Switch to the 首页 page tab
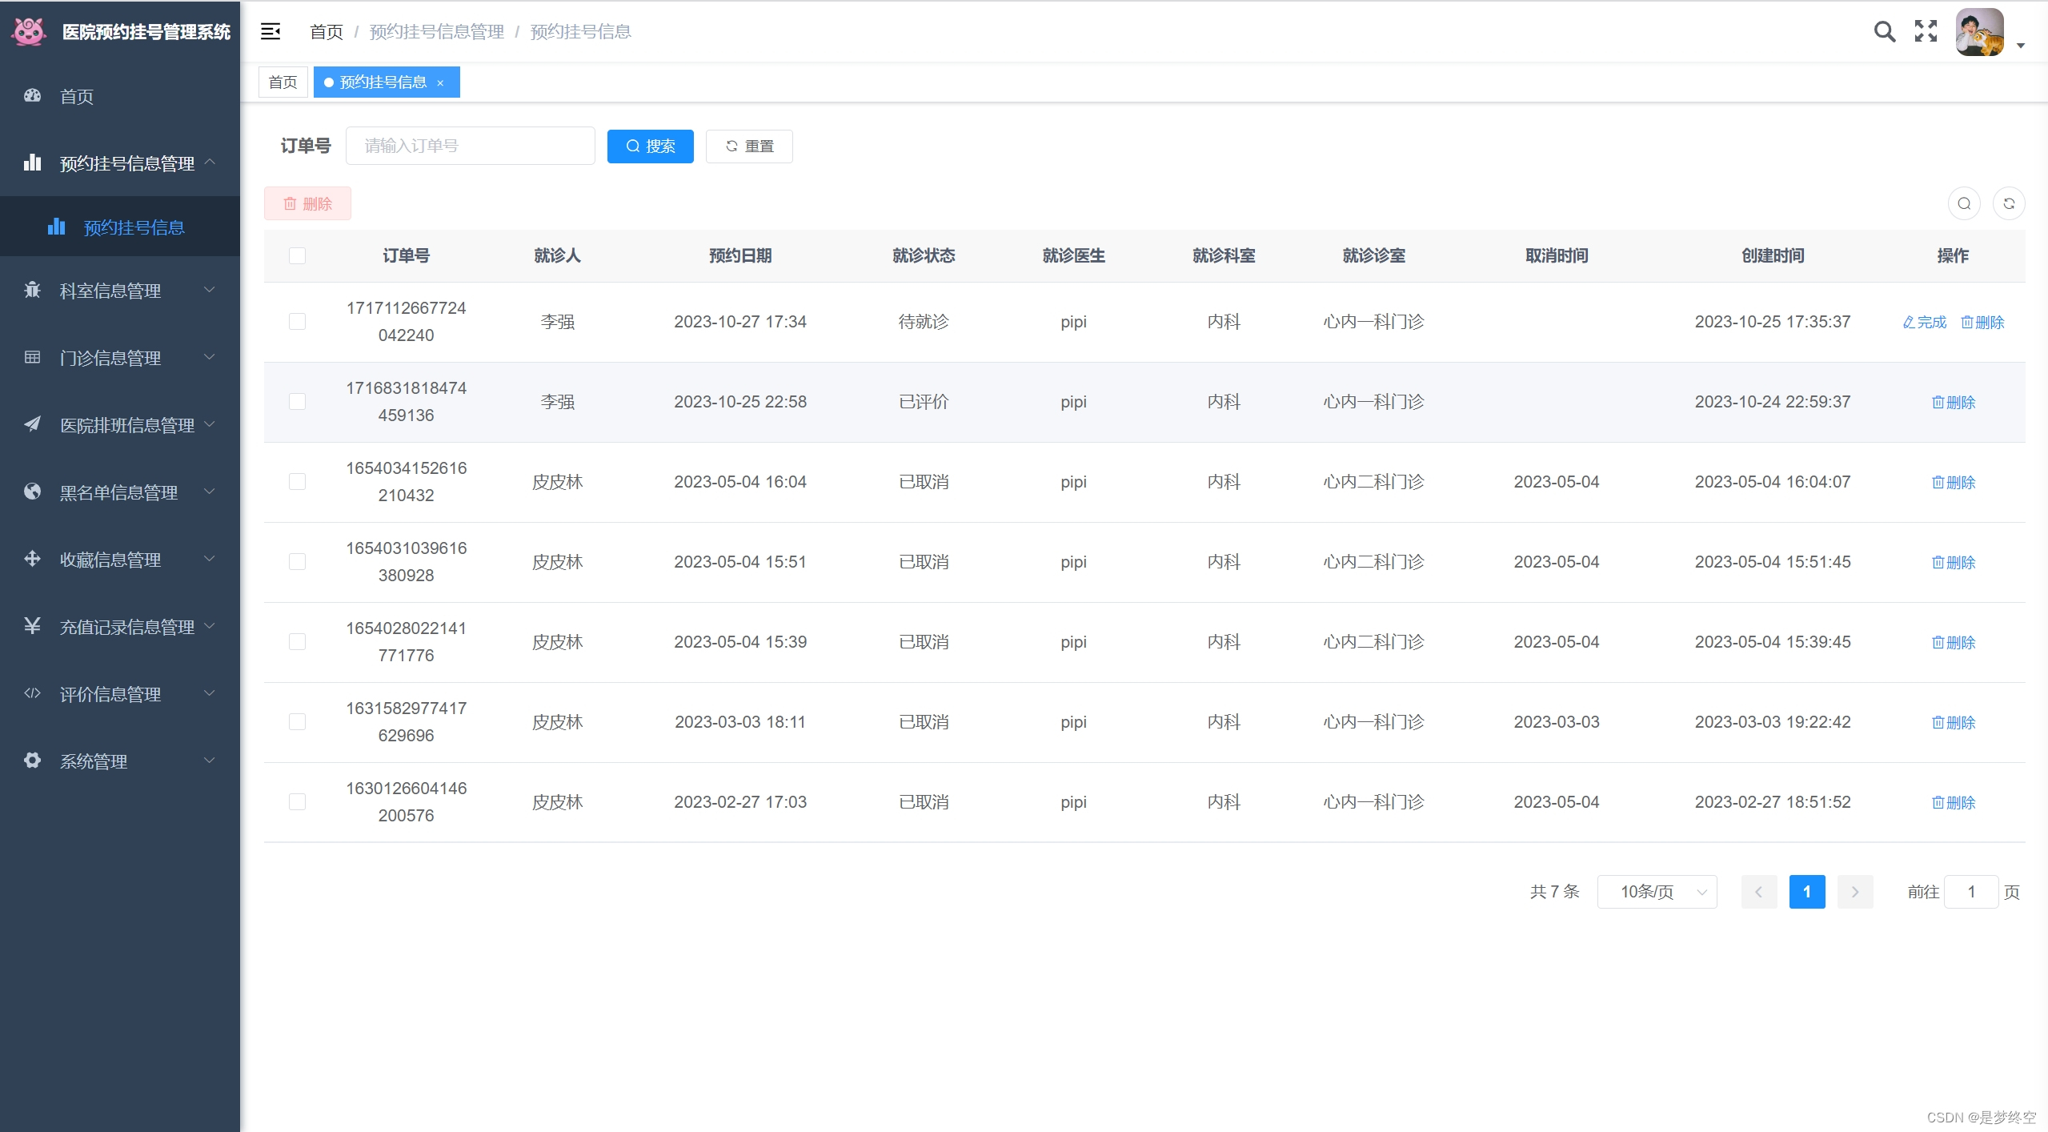Screen dimensions: 2048x1132 click(283, 82)
